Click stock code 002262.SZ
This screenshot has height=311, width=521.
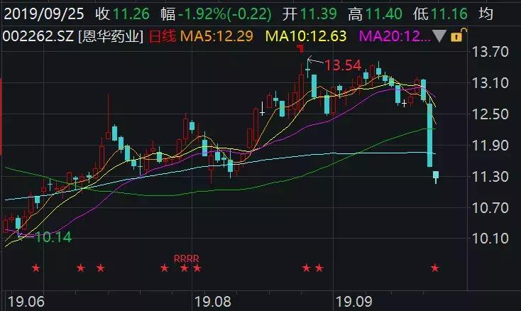coord(38,36)
